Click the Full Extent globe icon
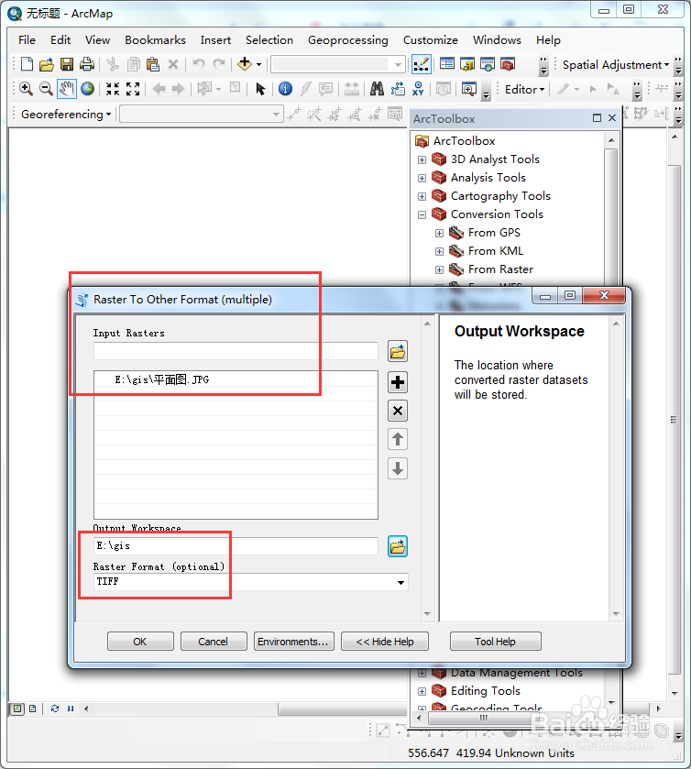Viewport: 691px width, 769px height. [x=87, y=89]
